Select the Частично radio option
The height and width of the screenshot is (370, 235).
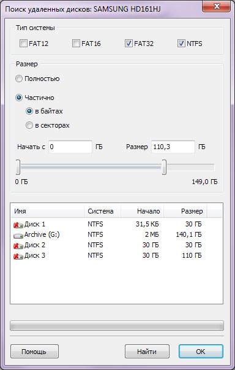coord(19,98)
